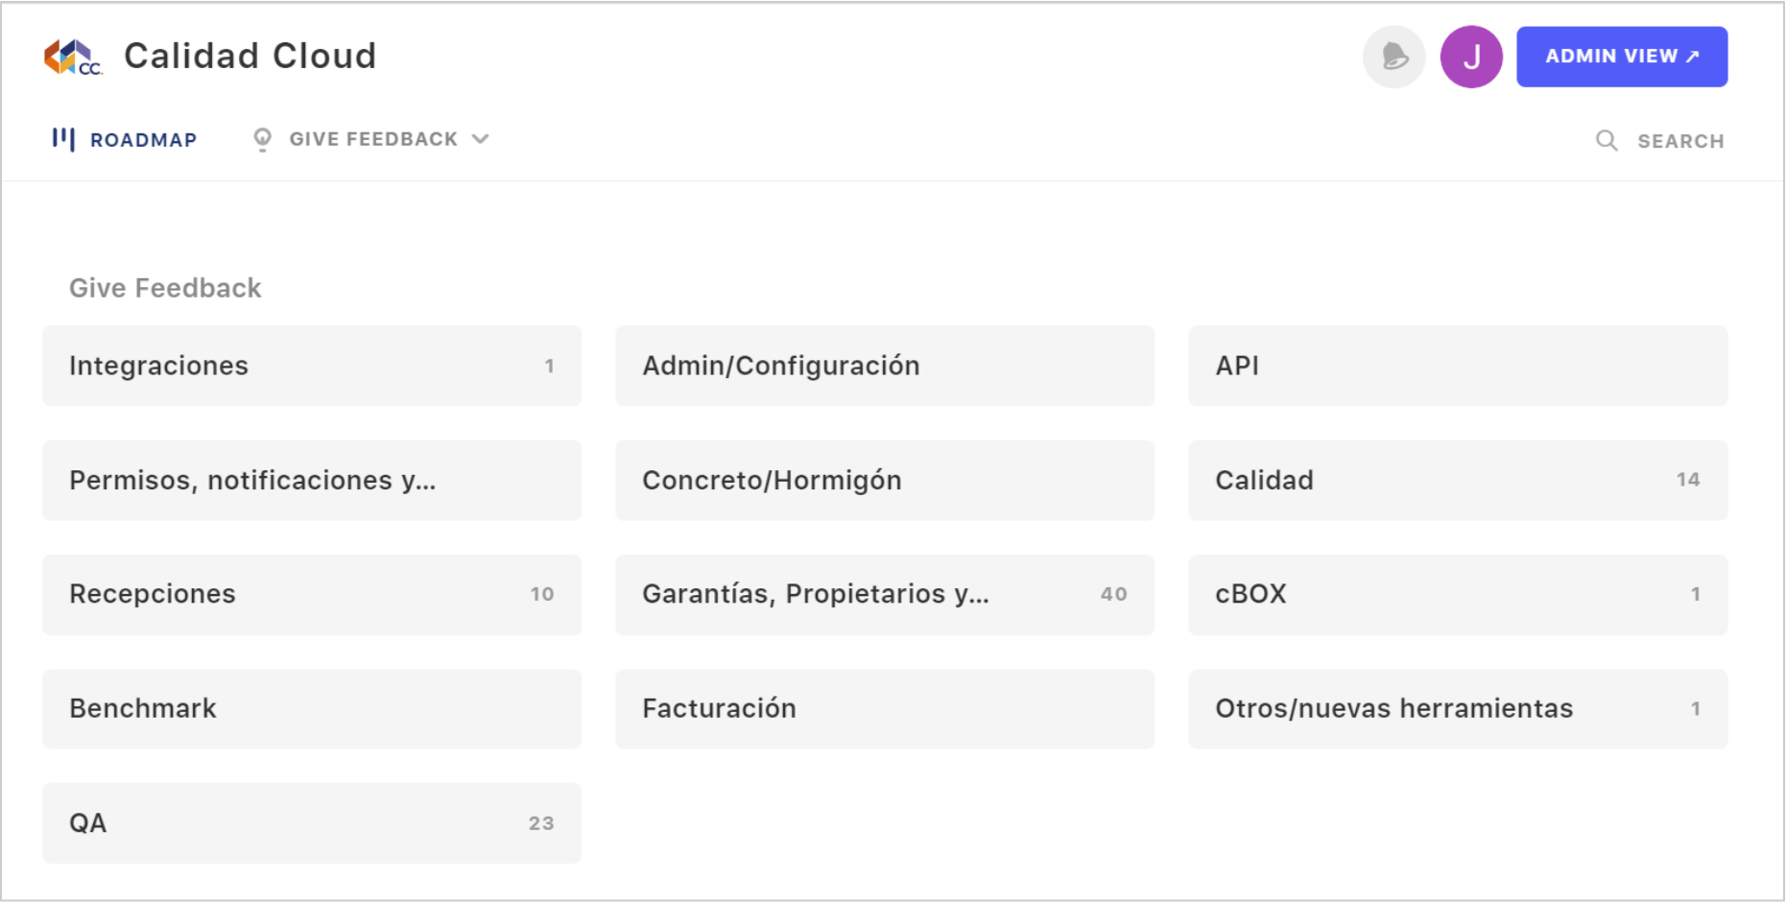The width and height of the screenshot is (1786, 903).
Task: Click the search magnifier icon
Action: click(x=1606, y=141)
